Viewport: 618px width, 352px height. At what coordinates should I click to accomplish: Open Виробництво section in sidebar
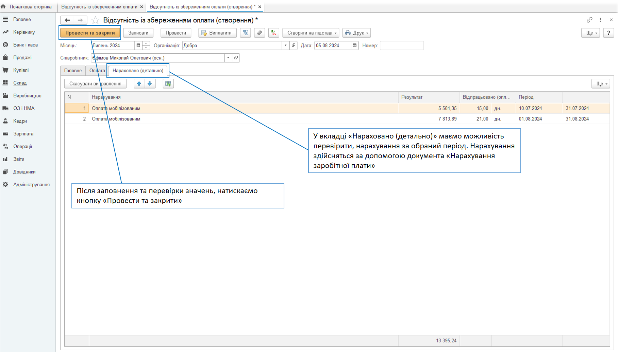pyautogui.click(x=27, y=96)
